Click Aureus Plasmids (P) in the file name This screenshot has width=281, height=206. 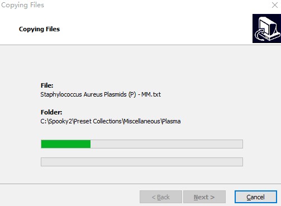click(x=109, y=94)
